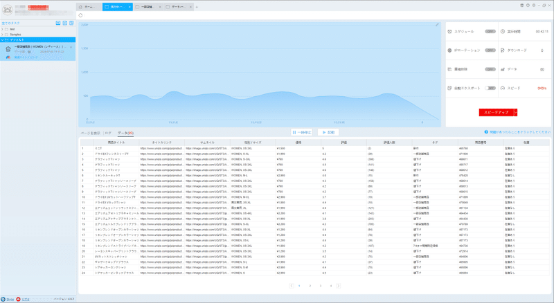Click the problem help link above the table
The height and width of the screenshot is (303, 554).
pos(520,131)
